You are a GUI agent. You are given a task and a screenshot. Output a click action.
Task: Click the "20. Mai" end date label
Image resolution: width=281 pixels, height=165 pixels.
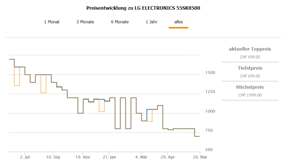coord(200,157)
